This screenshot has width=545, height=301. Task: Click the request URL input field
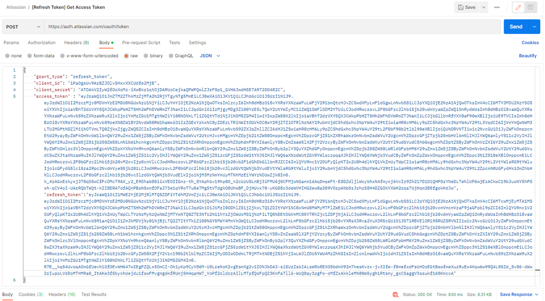[x=272, y=27]
